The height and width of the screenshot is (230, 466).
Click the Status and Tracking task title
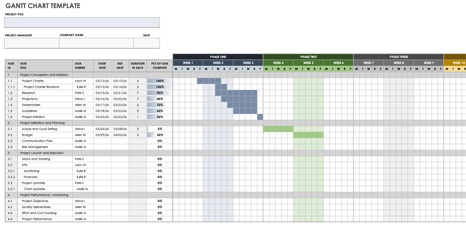pyautogui.click(x=36, y=159)
